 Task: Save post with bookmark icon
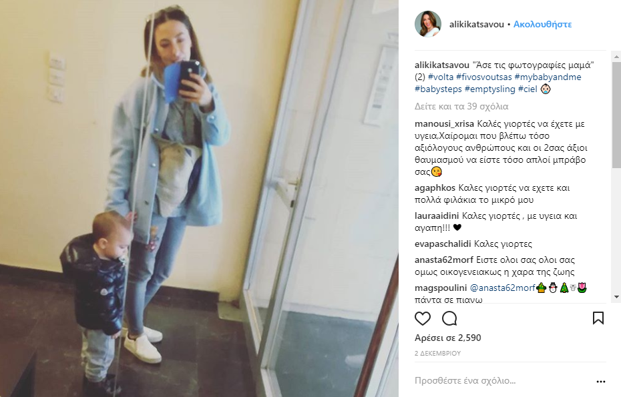[x=598, y=318]
